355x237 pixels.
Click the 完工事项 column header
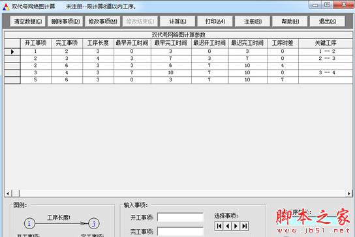pos(67,43)
